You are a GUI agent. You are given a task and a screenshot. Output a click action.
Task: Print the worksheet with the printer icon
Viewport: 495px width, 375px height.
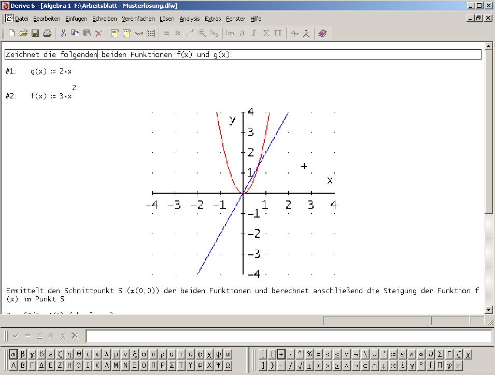pyautogui.click(x=47, y=33)
